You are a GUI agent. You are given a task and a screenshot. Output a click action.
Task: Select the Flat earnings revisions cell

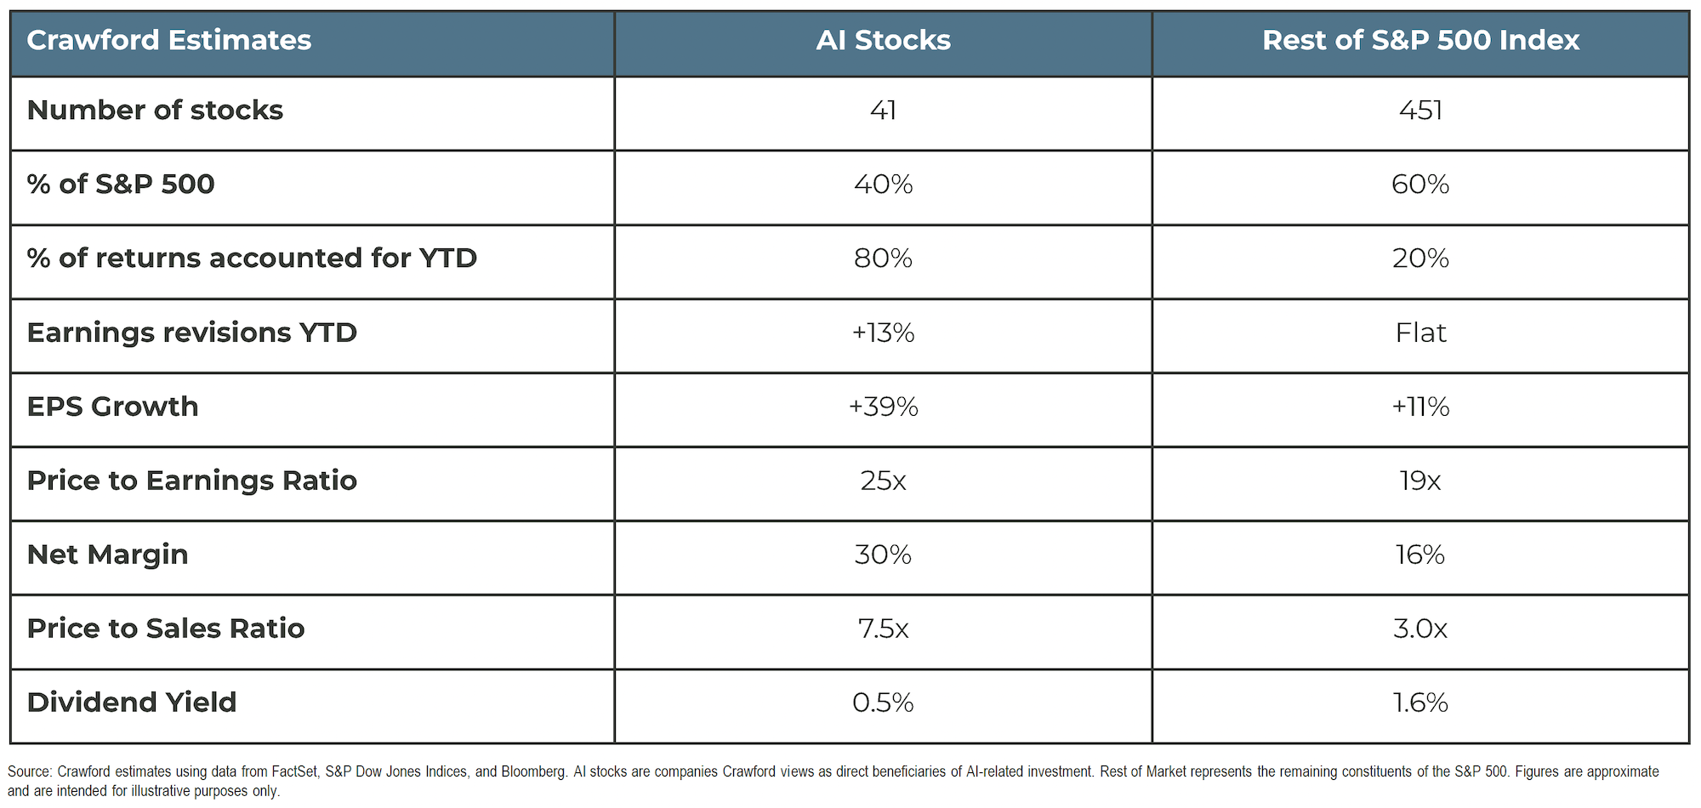click(x=1420, y=336)
